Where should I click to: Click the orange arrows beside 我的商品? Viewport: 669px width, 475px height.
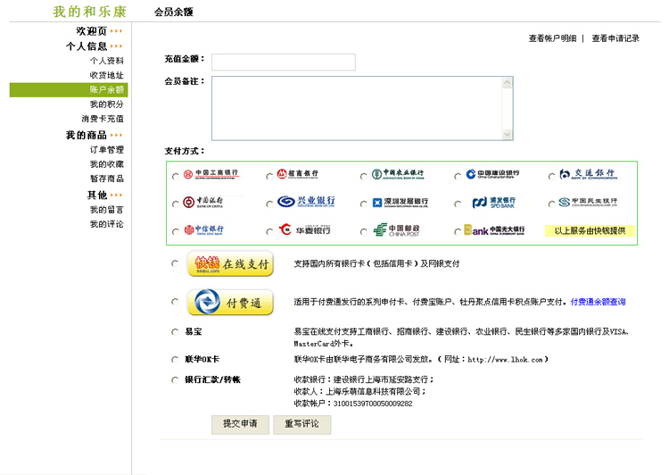click(x=116, y=136)
